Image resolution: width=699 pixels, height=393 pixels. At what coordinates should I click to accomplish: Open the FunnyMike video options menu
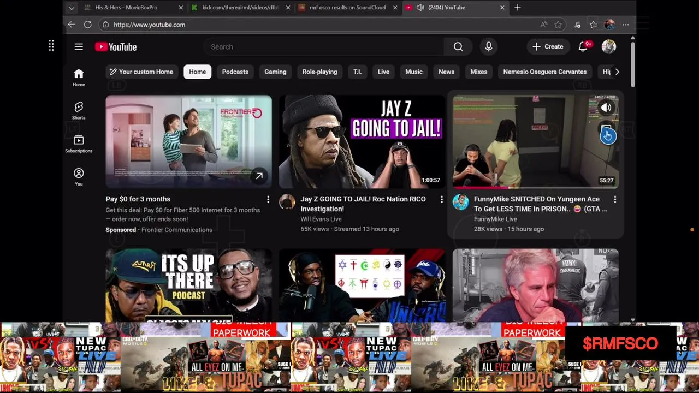pyautogui.click(x=615, y=200)
